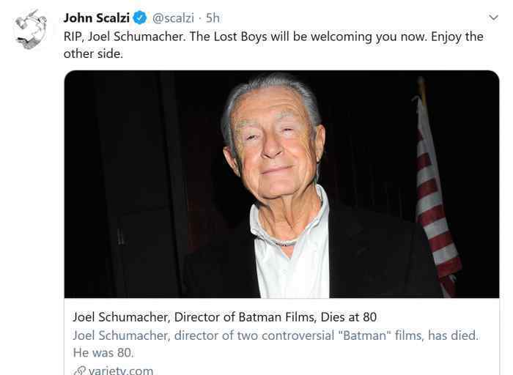Click the 'other side.' line of tweet

click(x=93, y=54)
